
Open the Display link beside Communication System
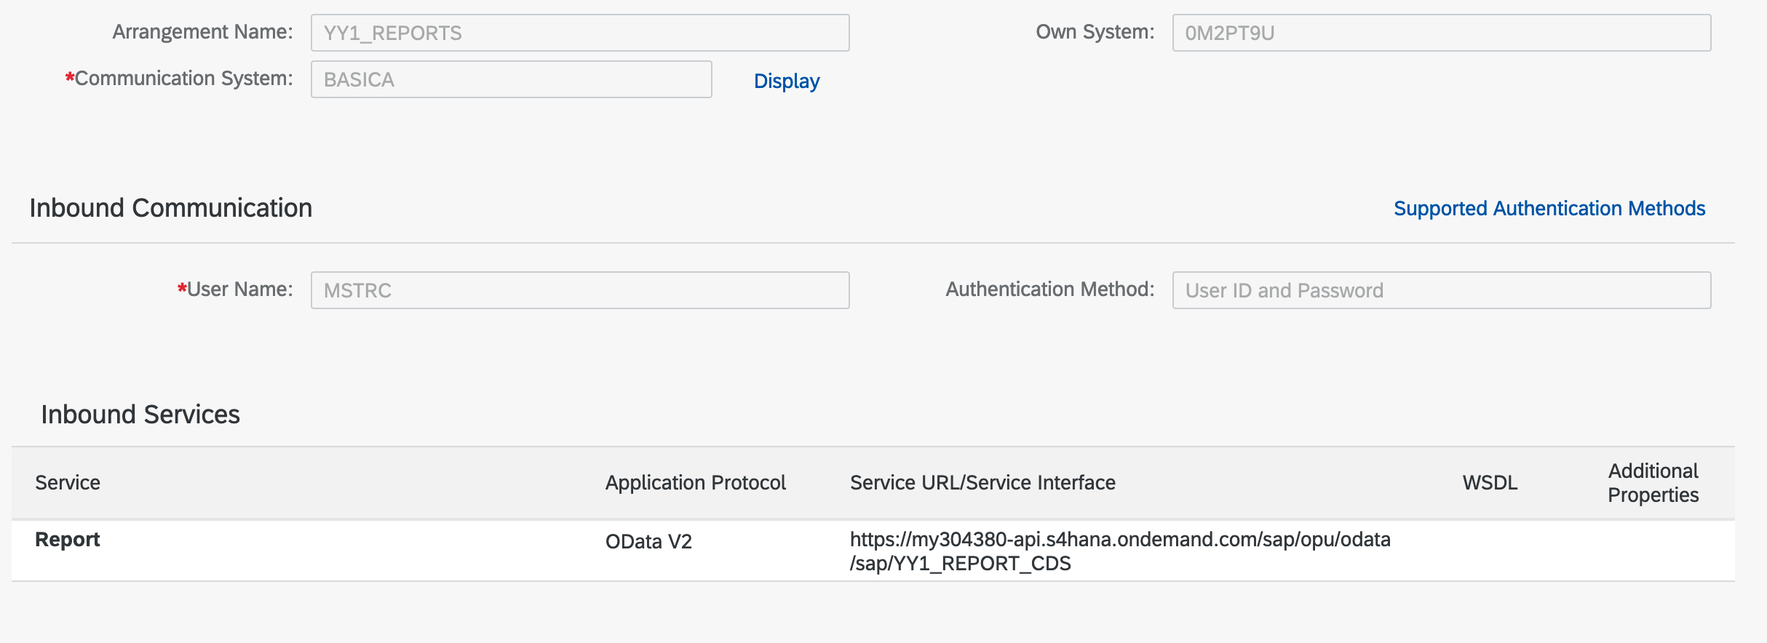click(x=786, y=81)
